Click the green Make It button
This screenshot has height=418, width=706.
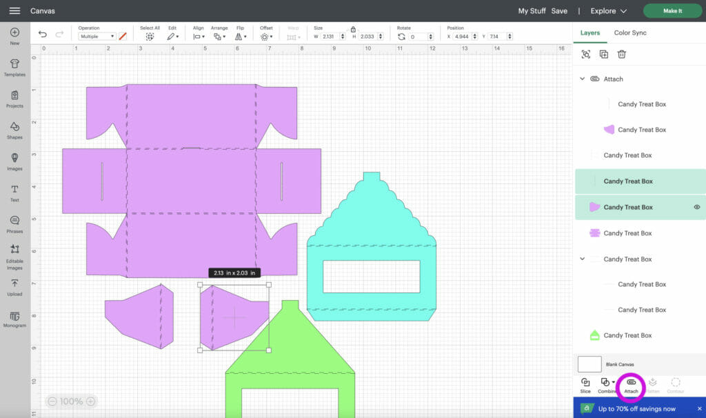point(672,11)
